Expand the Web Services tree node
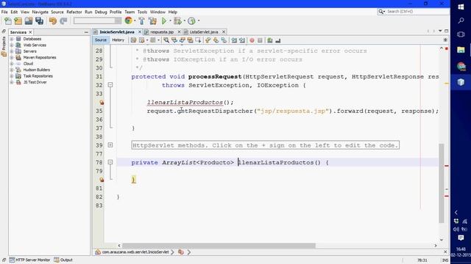The height and width of the screenshot is (264, 471). point(12,45)
